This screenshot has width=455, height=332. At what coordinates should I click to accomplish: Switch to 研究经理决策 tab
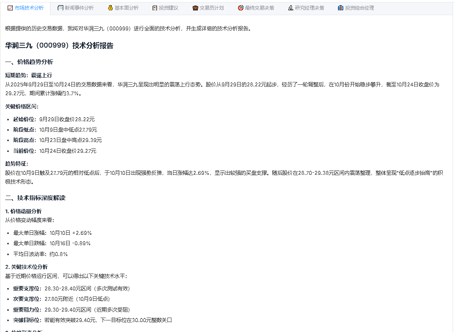pos(306,8)
